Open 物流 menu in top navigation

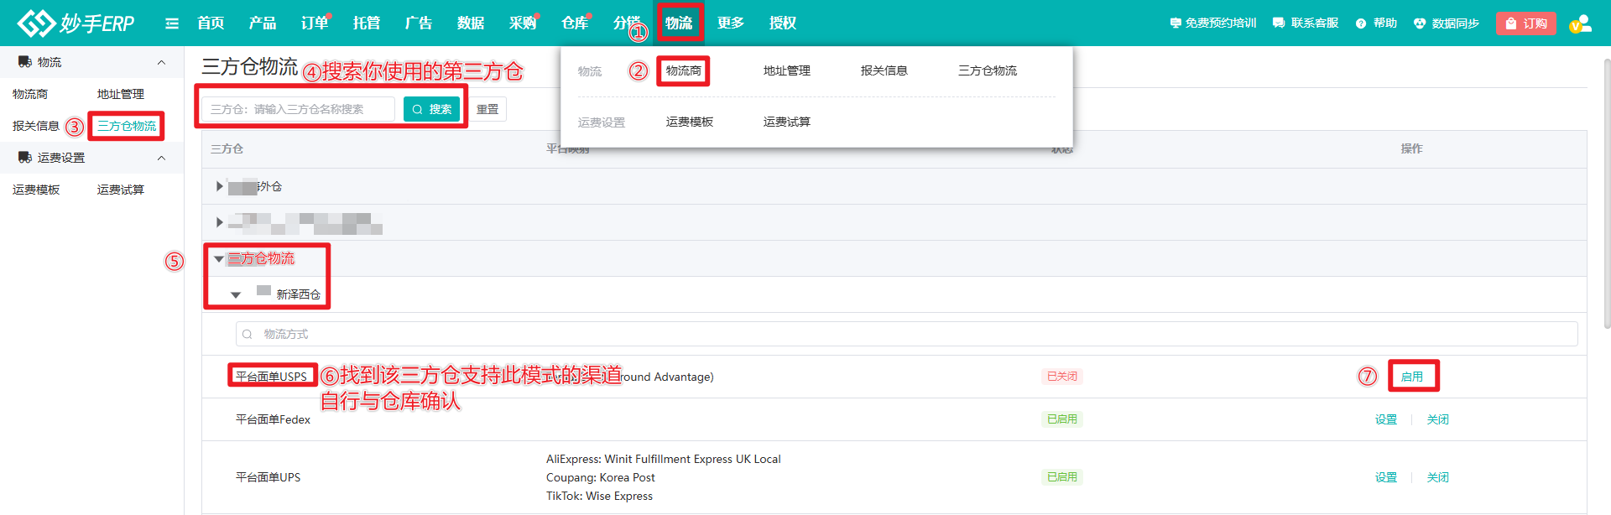pyautogui.click(x=679, y=23)
